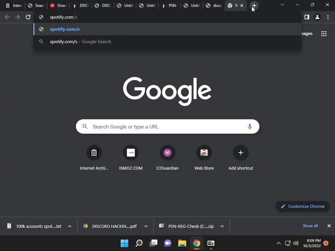
Task: Open the E2Guardian shortcut
Action: coord(167,158)
